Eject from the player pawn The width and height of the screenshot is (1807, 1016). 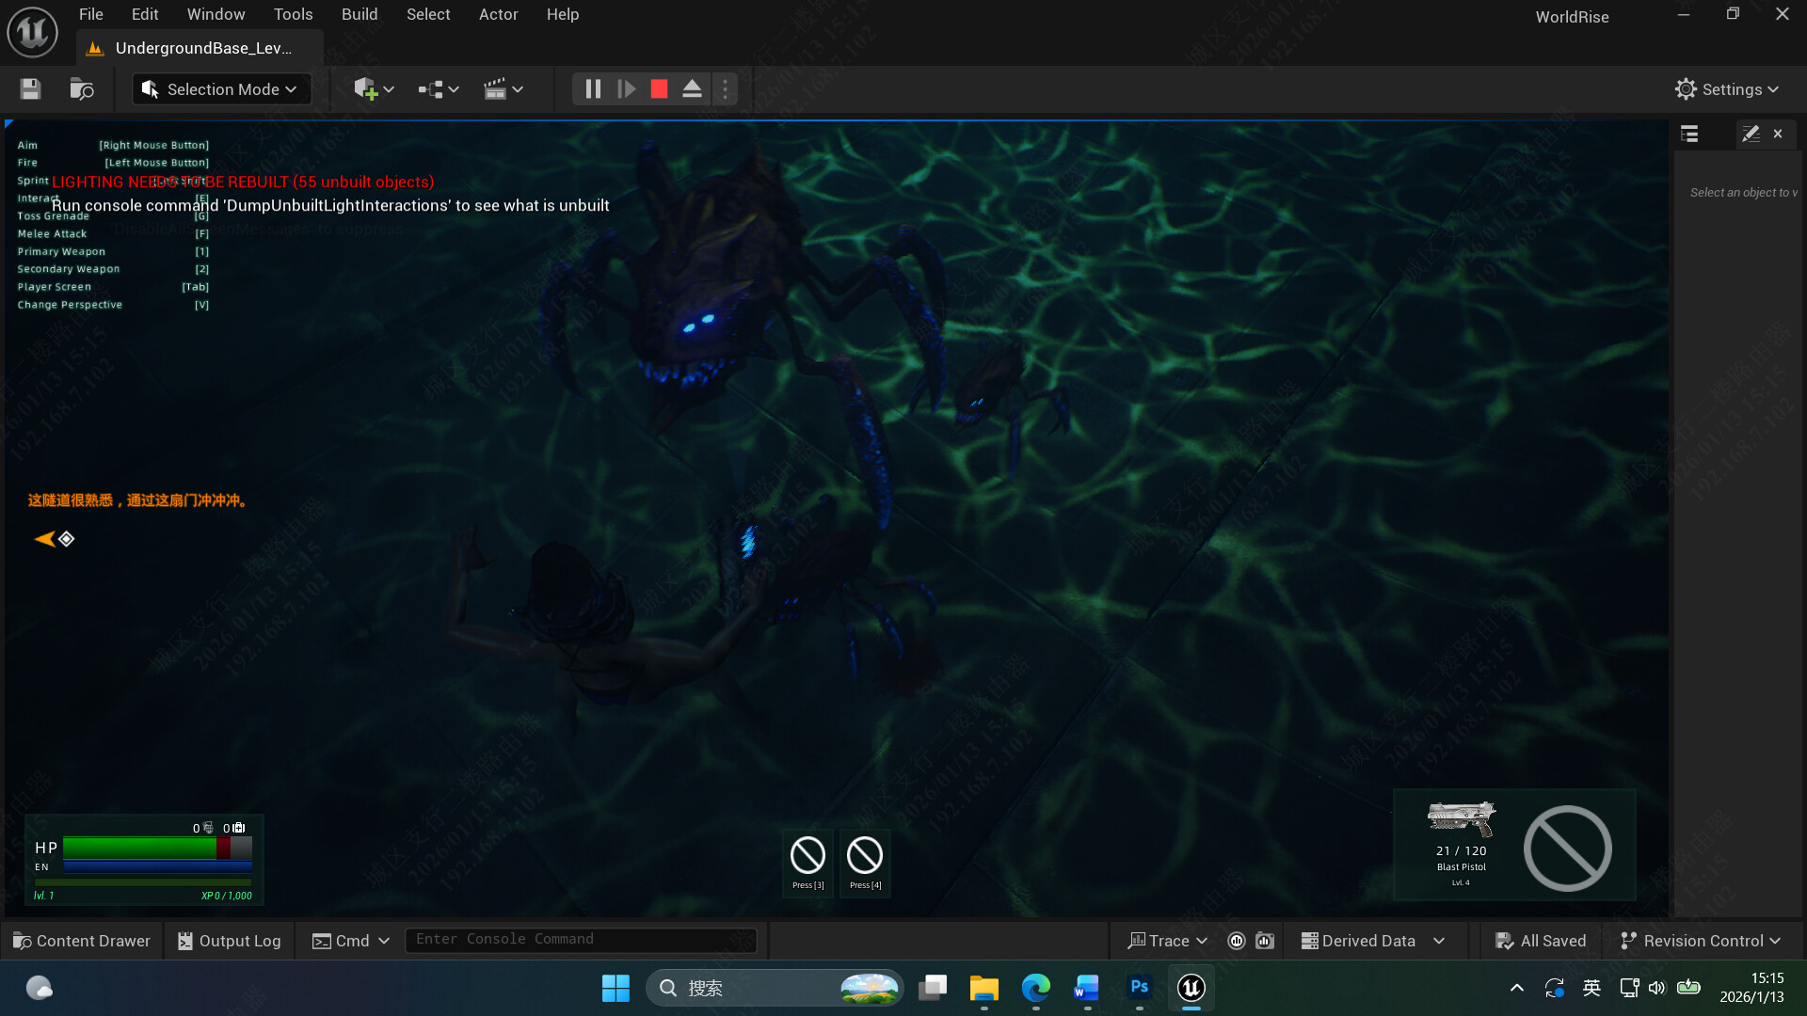[692, 88]
